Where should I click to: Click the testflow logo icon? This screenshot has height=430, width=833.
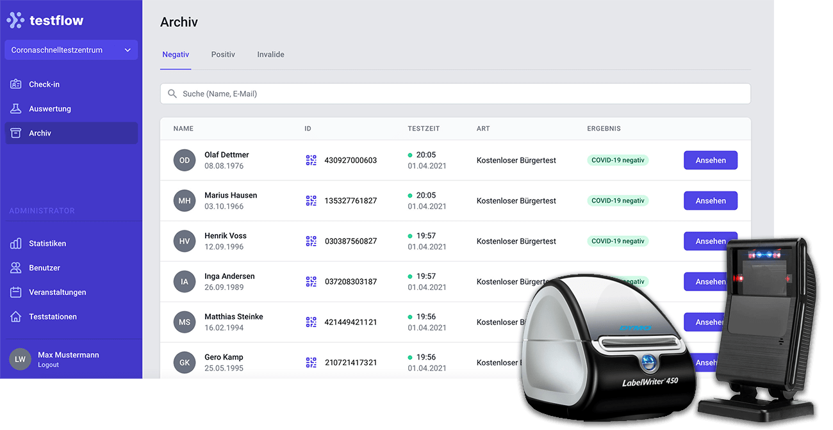click(x=15, y=20)
